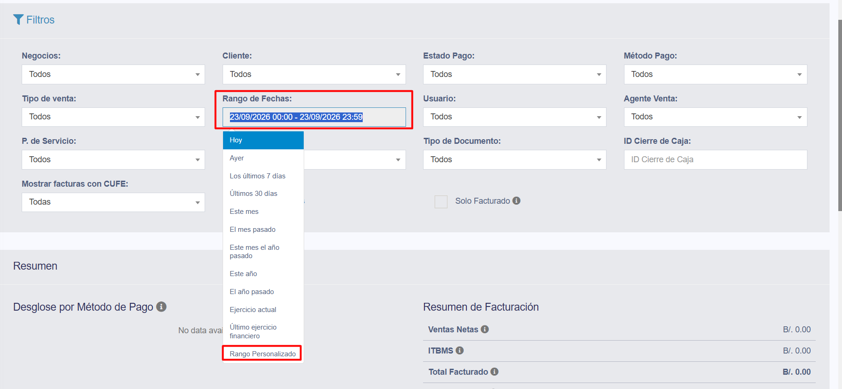Image resolution: width=842 pixels, height=389 pixels.
Task: Open the Mostrar facturas con CUFE dropdown
Action: 113,202
